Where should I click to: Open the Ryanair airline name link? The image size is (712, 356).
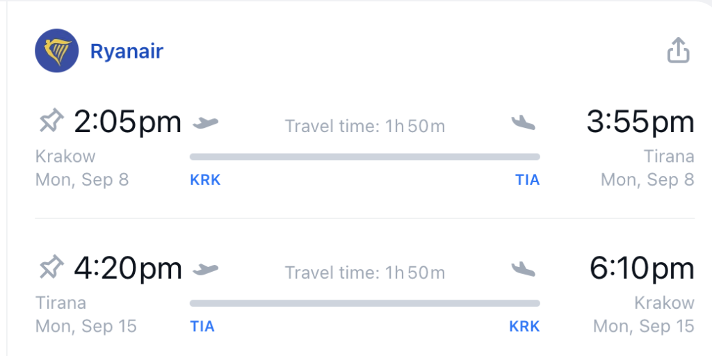point(127,51)
